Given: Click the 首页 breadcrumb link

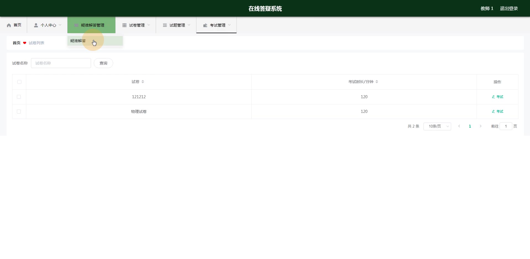Looking at the screenshot, I should (17, 43).
